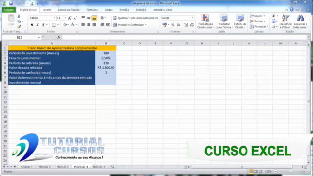The image size is (313, 176).
Task: Click the formula bar input
Action: pyautogui.click(x=184, y=37)
